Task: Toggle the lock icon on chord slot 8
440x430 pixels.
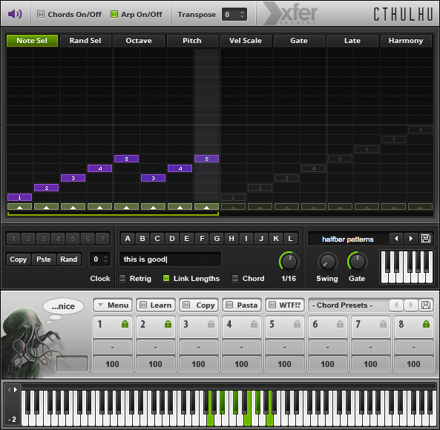Action: click(x=426, y=324)
